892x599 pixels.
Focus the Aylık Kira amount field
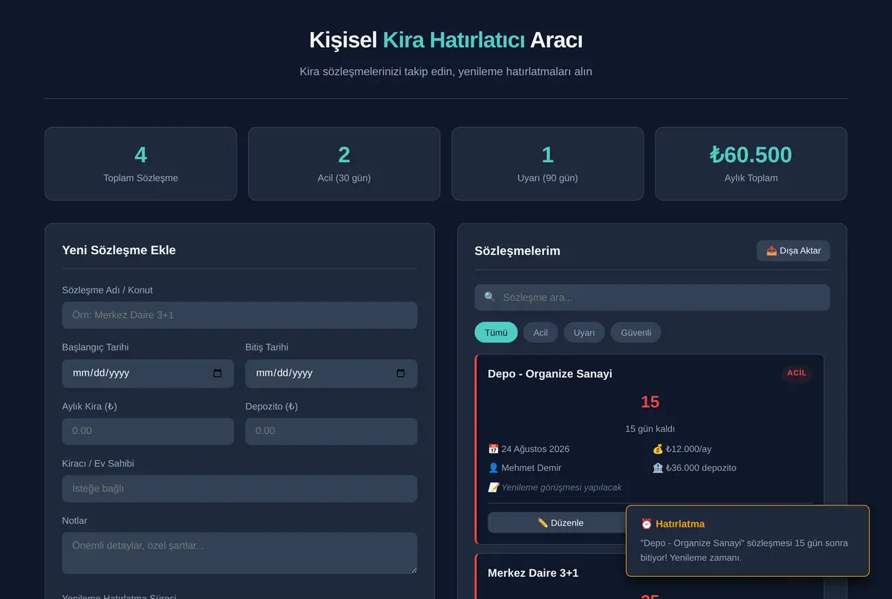point(148,431)
